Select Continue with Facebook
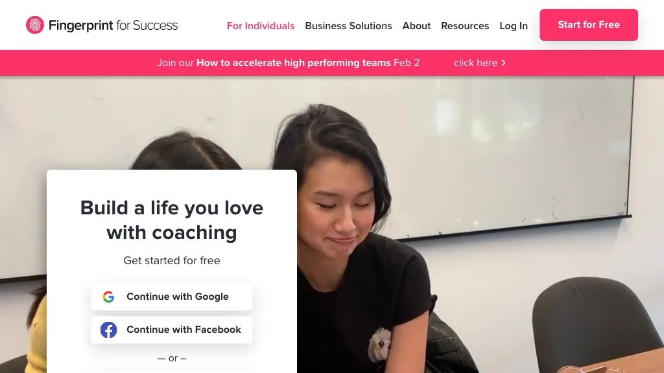664x373 pixels. point(171,330)
